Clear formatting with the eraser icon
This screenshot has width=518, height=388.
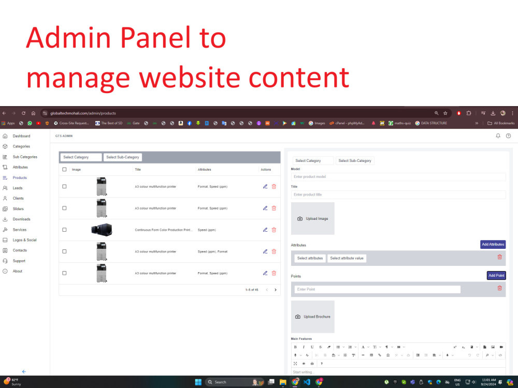[329, 347]
